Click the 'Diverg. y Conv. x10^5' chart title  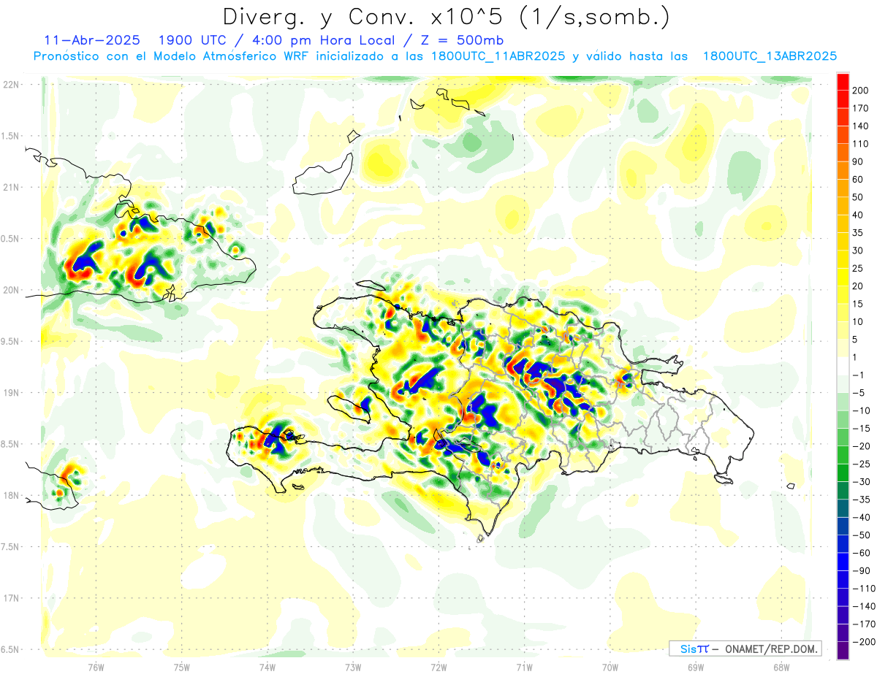pyautogui.click(x=445, y=16)
